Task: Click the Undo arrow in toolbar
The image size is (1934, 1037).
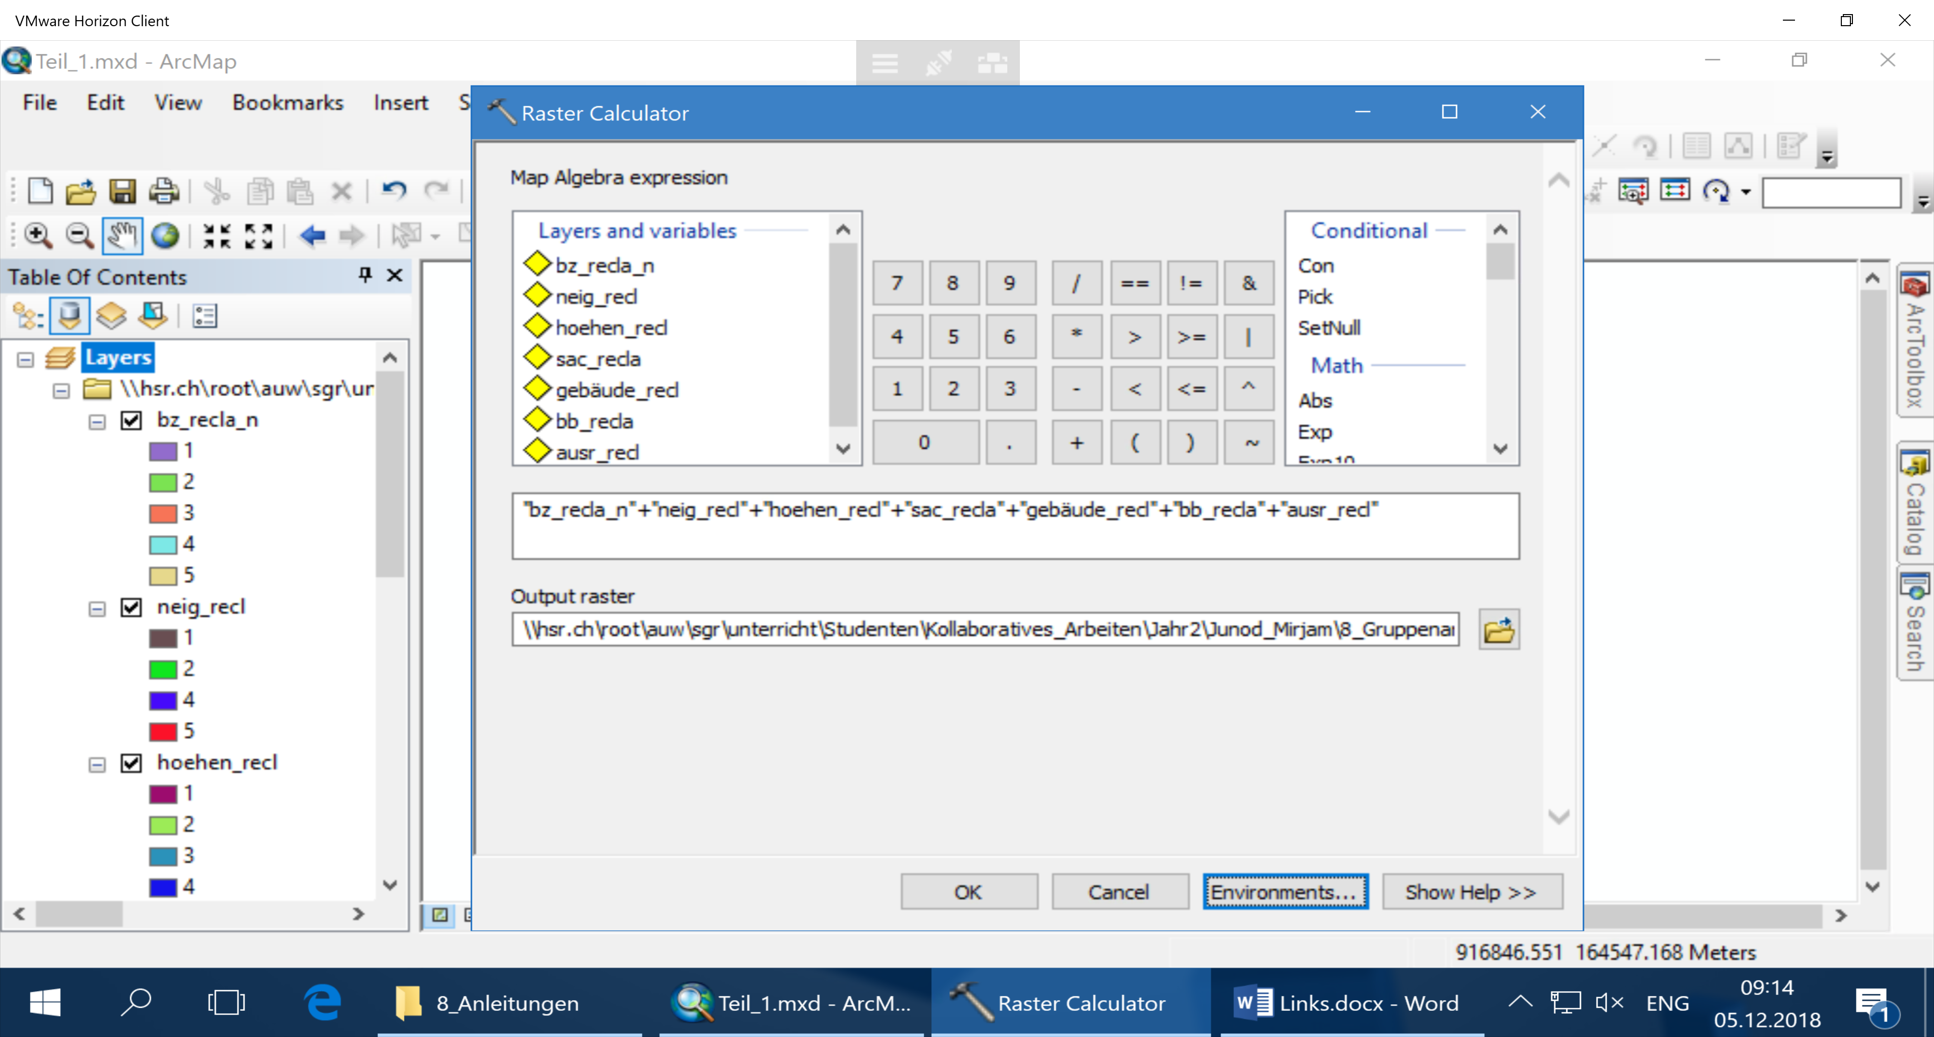Action: 393,191
